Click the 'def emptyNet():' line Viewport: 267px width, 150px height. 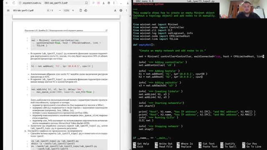(144, 45)
